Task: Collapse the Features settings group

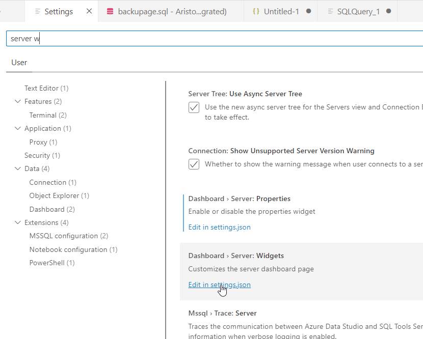Action: [18, 101]
